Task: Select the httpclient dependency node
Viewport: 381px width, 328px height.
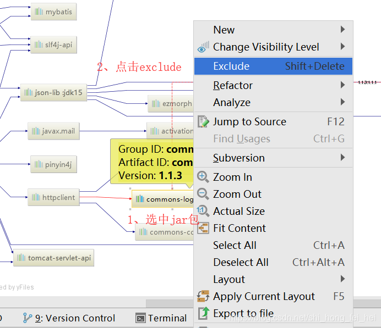Action: (x=54, y=197)
